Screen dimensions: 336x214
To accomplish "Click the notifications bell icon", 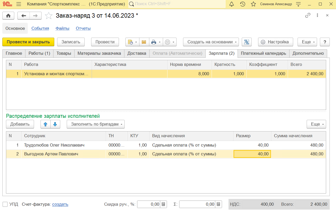I will click(232, 4).
